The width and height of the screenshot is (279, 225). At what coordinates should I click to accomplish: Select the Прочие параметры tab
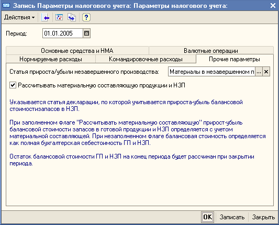point(235,59)
